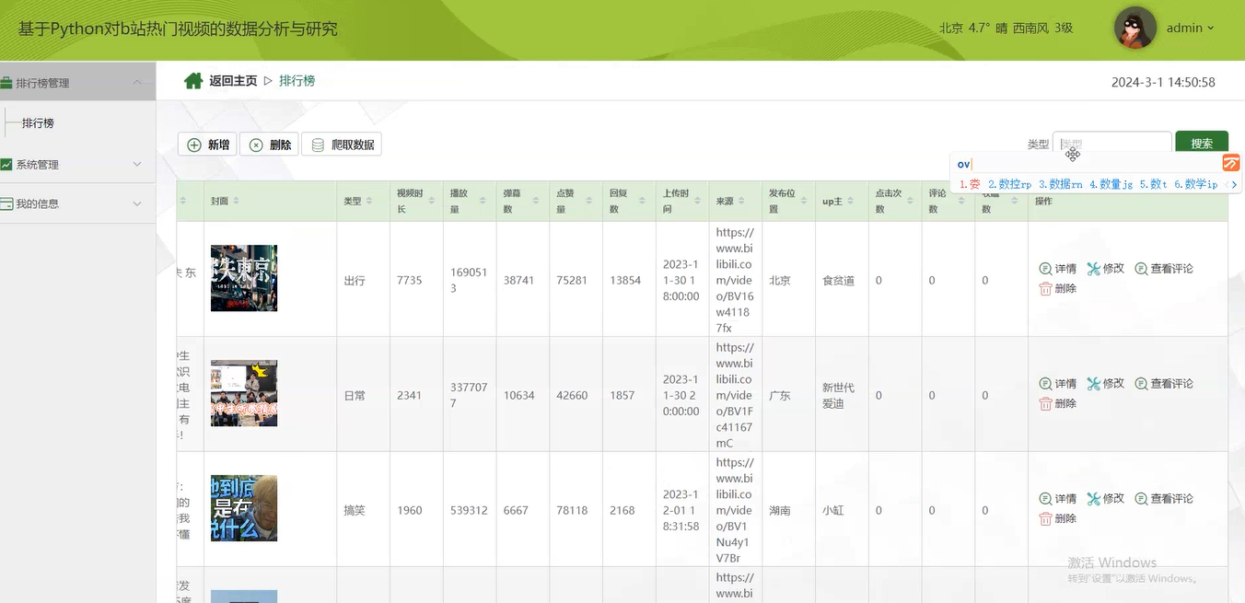Sort by 点赞量 using its sort arrows
1245x603 pixels.
(590, 201)
